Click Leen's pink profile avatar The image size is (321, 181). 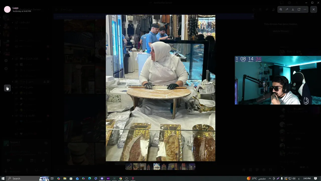[x=7, y=10]
